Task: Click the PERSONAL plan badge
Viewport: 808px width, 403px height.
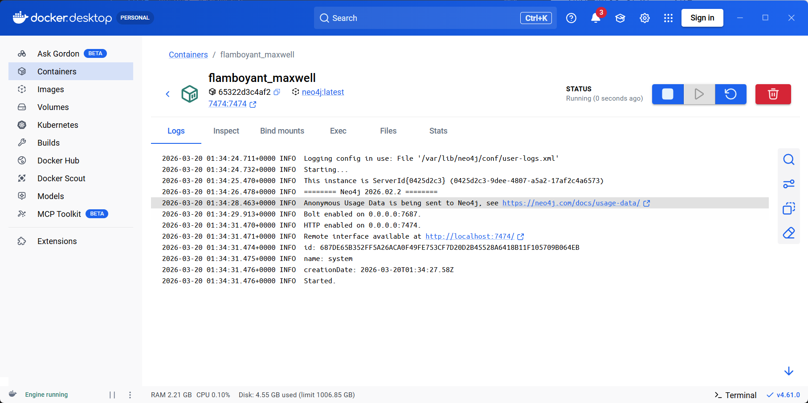Action: [135, 18]
